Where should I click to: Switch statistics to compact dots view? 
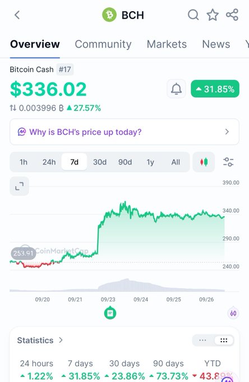pos(202,340)
